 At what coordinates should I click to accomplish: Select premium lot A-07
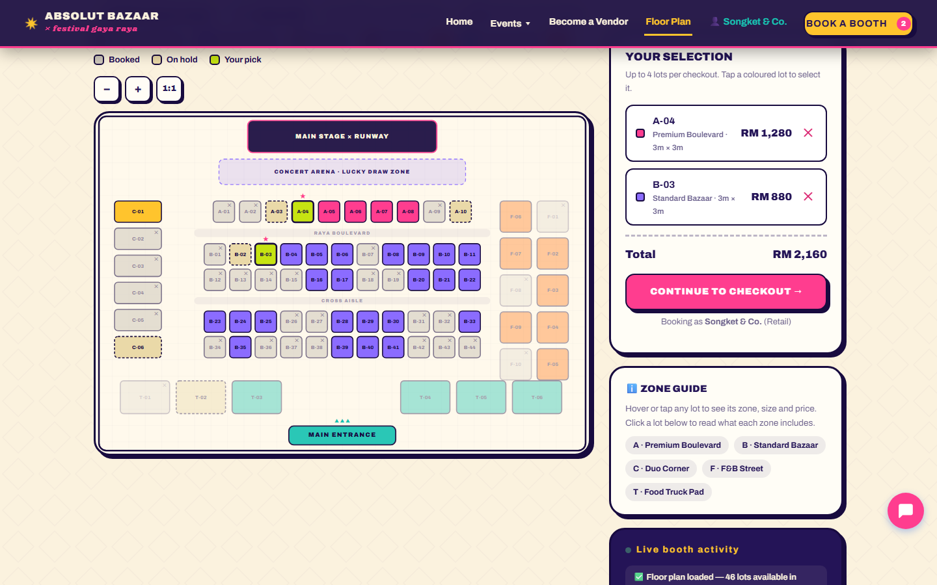[x=382, y=211]
